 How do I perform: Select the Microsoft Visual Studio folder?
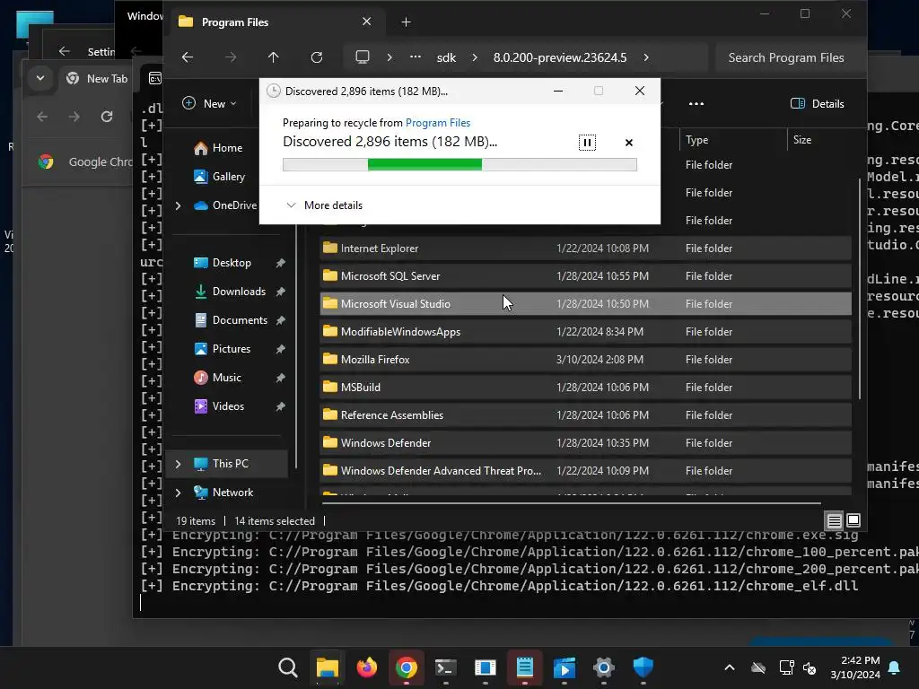[x=585, y=304]
